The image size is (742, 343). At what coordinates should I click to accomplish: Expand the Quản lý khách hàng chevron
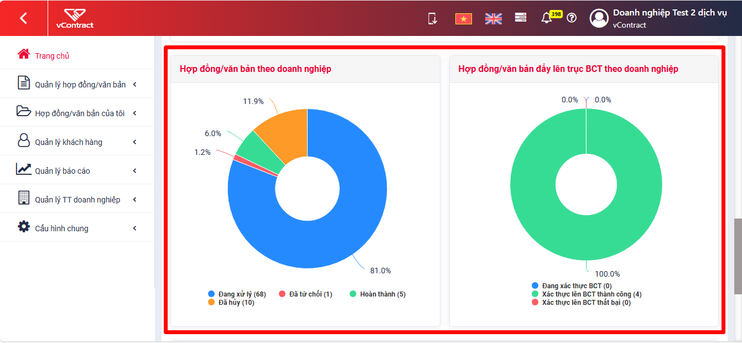coord(134,142)
